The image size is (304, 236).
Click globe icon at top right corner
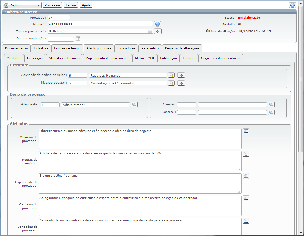coord(293,5)
